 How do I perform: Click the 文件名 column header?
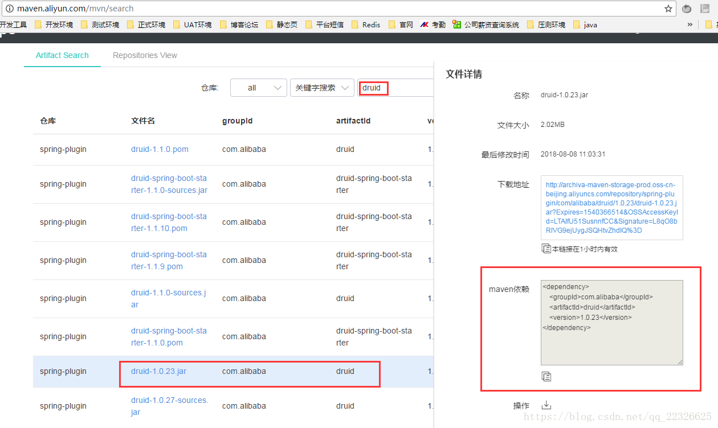[143, 121]
